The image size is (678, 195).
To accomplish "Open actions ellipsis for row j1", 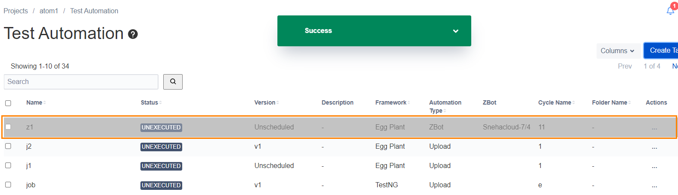I will (x=654, y=166).
